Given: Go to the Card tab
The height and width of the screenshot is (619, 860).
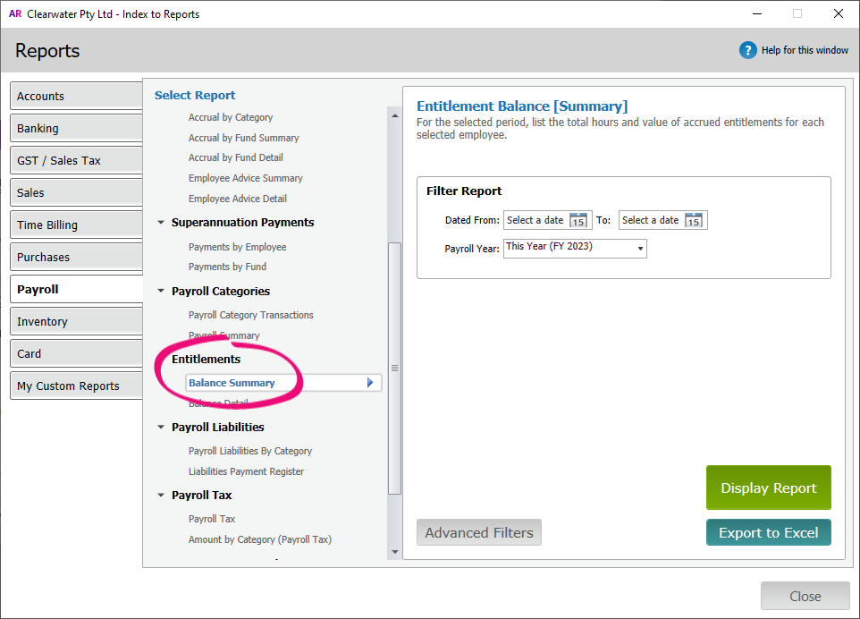Looking at the screenshot, I should tap(76, 354).
